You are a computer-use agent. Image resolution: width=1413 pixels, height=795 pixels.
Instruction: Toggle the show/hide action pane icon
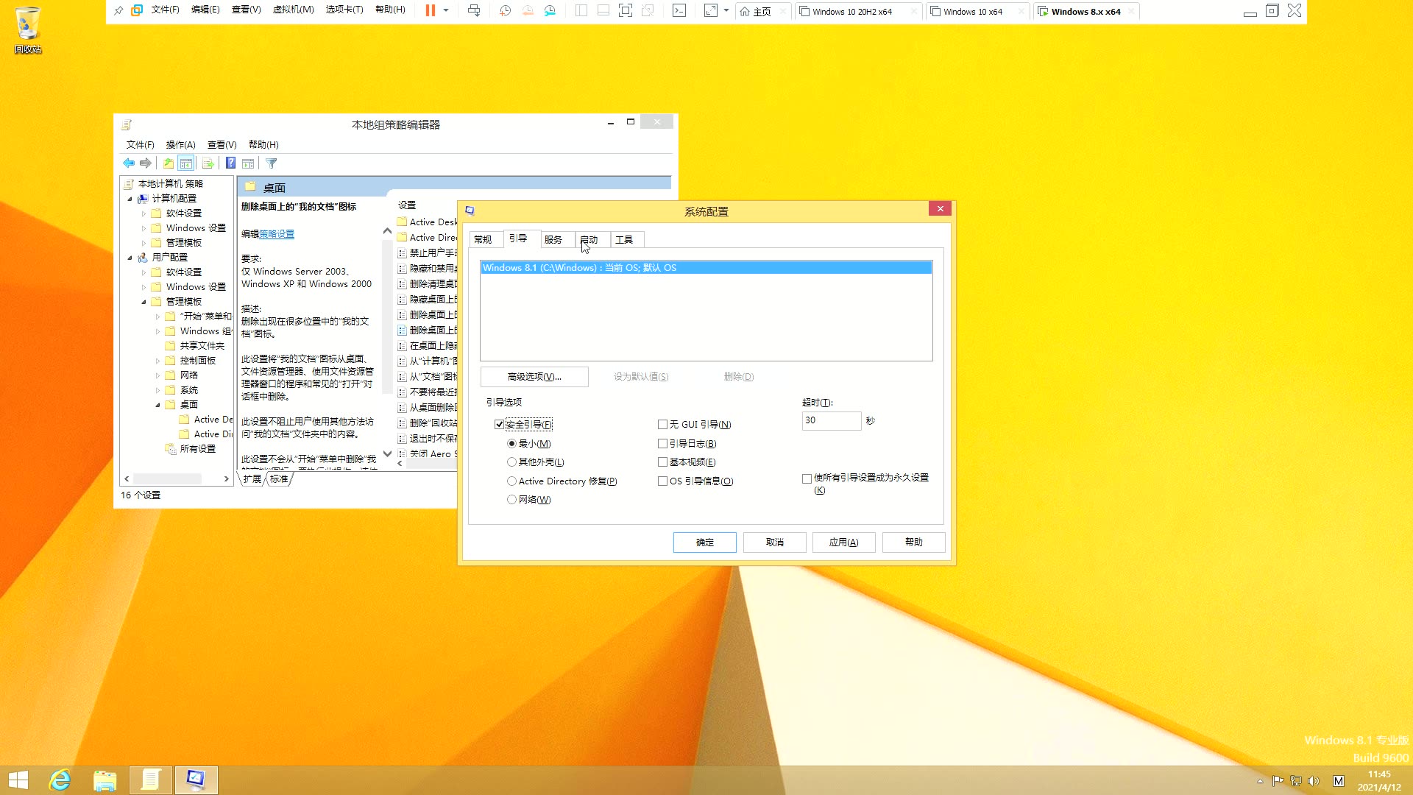pos(248,163)
